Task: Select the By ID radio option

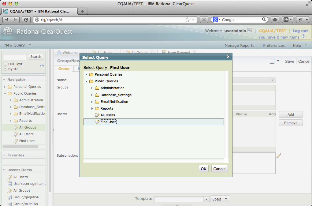Action: [x=6, y=69]
